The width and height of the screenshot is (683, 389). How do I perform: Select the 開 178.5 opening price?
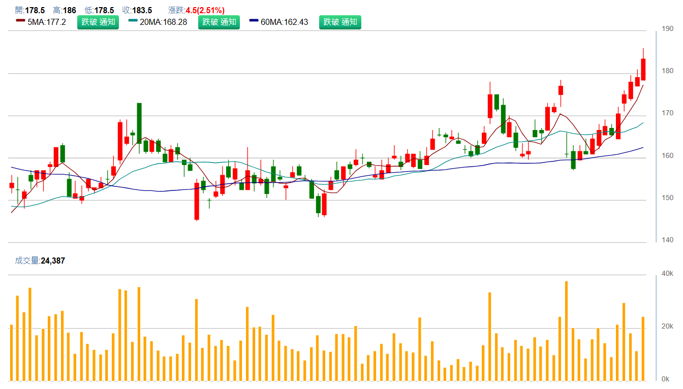29,10
